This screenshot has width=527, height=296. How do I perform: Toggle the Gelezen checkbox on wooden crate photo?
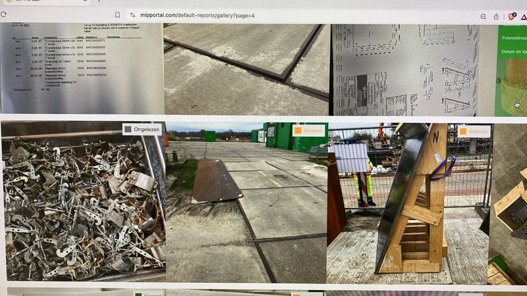pyautogui.click(x=463, y=131)
